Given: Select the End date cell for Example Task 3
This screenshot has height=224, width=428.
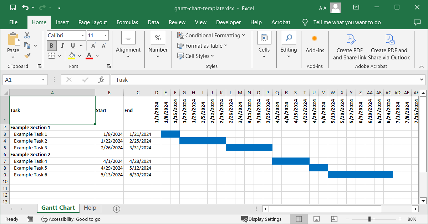Looking at the screenshot, I should click(138, 147).
